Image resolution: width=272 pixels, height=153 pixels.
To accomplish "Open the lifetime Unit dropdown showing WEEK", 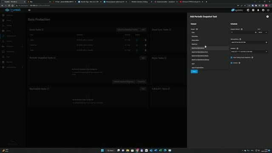I will [x=263, y=32].
